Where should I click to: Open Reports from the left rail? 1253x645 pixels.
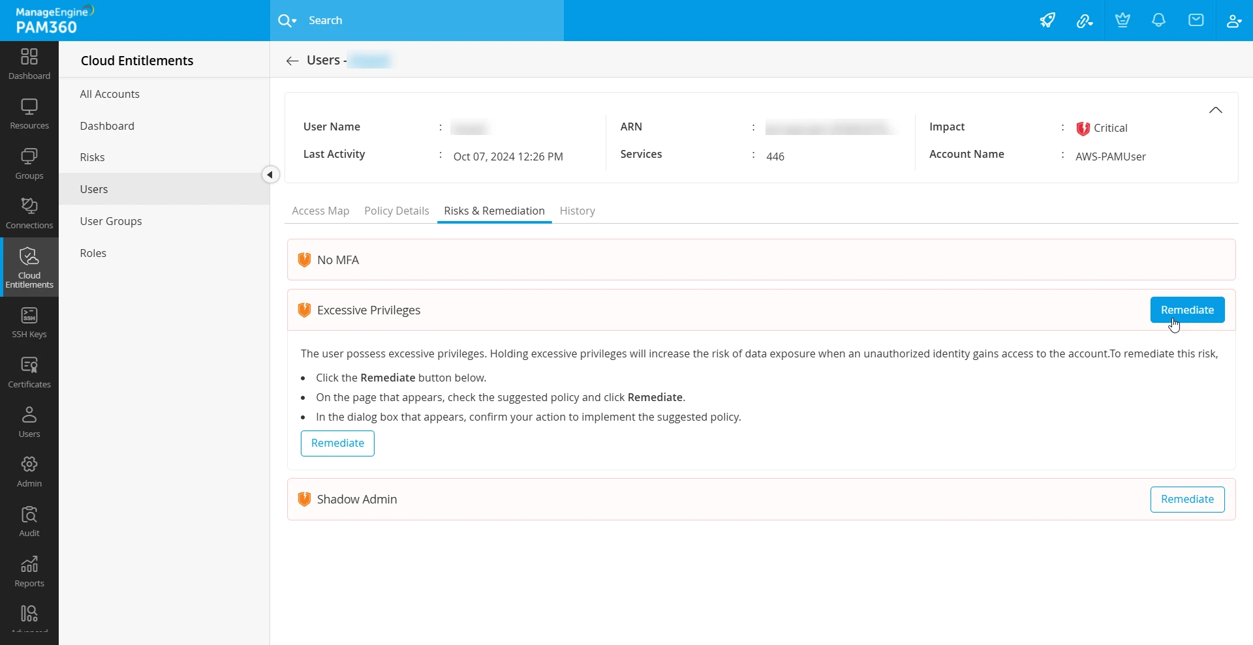(x=29, y=571)
